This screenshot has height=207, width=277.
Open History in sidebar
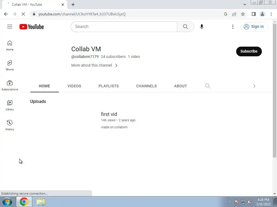pyautogui.click(x=10, y=125)
